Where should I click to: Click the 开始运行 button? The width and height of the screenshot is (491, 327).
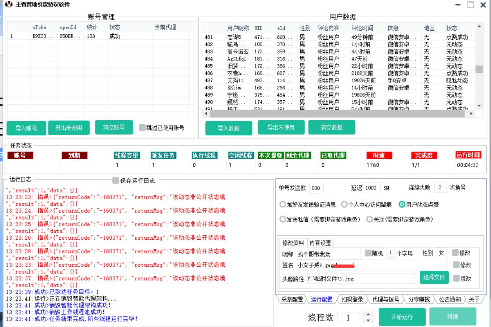[402, 317]
